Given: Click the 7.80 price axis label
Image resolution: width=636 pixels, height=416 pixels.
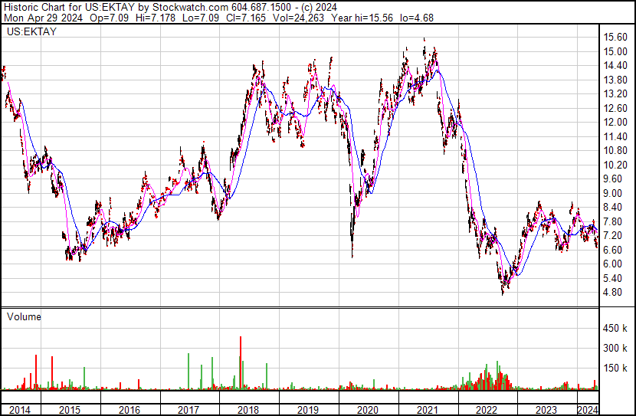Looking at the screenshot, I should point(613,221).
